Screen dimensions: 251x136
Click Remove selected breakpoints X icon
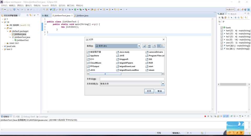pos(219,18)
